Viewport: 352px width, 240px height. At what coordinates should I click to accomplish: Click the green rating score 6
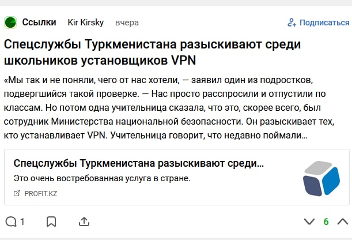pos(326,222)
